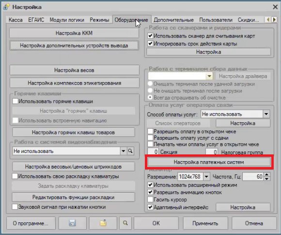Check Разрешить оплату услуг с сдачи
Image resolution: width=281 pixels, height=235 pixels.
[150, 138]
